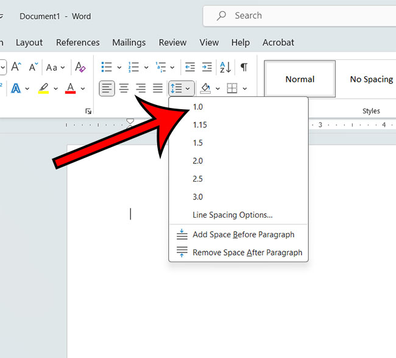Sort text with A-Z icon
Image resolution: width=396 pixels, height=358 pixels.
(x=225, y=67)
